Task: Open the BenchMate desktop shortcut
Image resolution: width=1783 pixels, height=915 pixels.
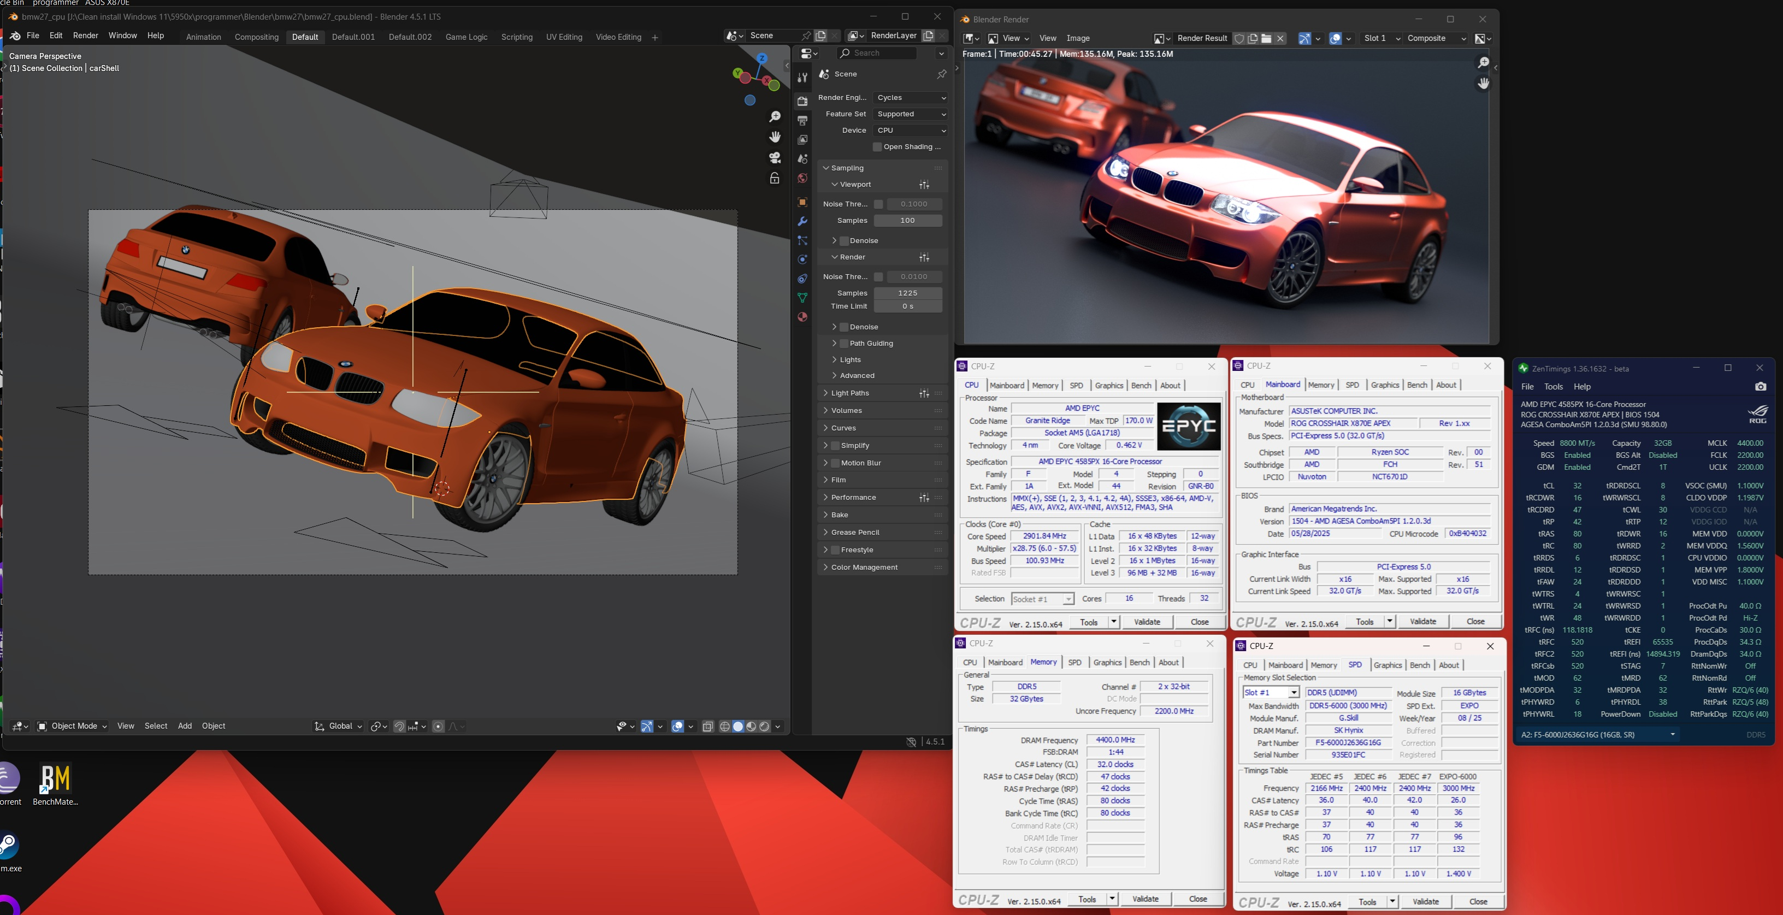Action: (55, 785)
